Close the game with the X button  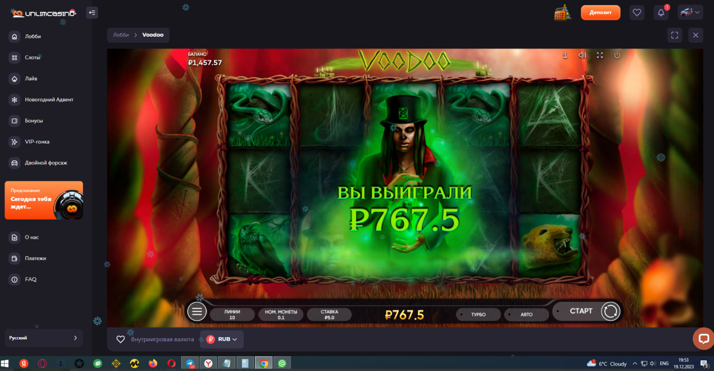pos(695,35)
